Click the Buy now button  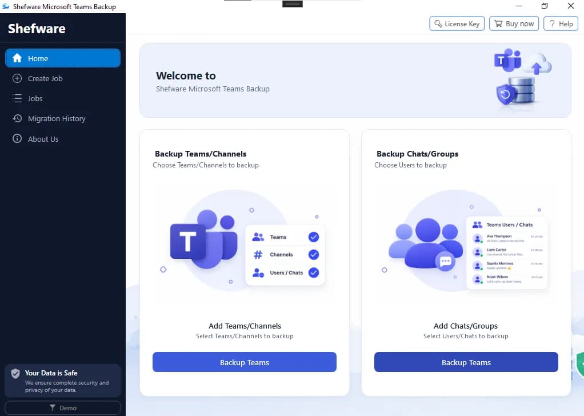tap(514, 24)
